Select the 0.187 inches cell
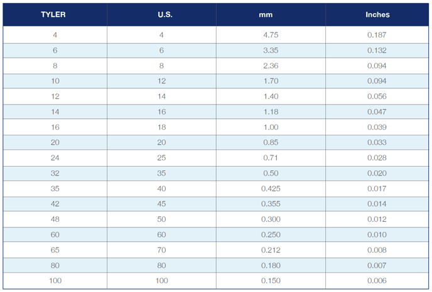The width and height of the screenshot is (432, 292). 377,35
